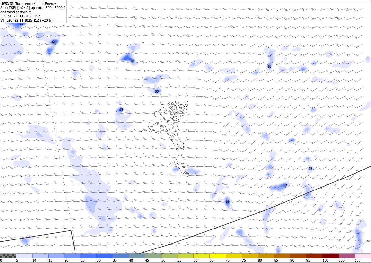Click the TKE value label '48' on the map

tap(54, 42)
